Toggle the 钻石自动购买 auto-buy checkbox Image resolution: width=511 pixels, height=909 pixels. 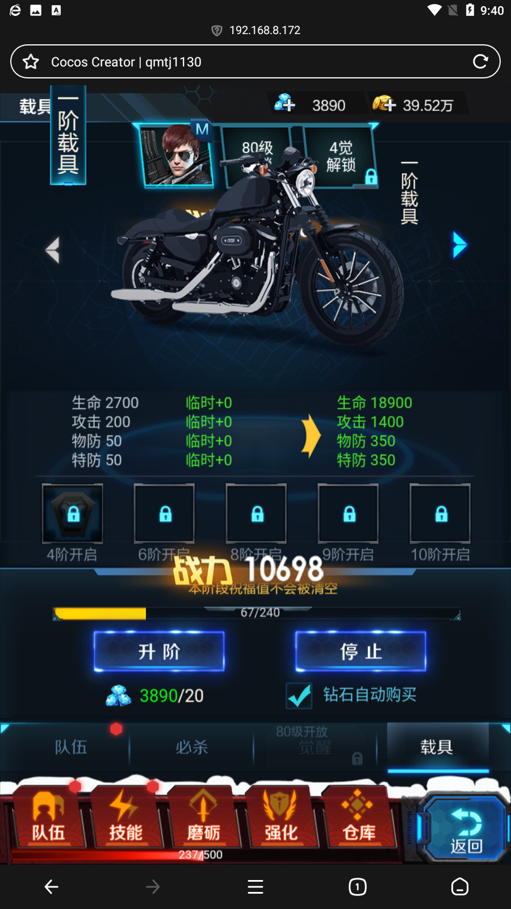pyautogui.click(x=299, y=695)
